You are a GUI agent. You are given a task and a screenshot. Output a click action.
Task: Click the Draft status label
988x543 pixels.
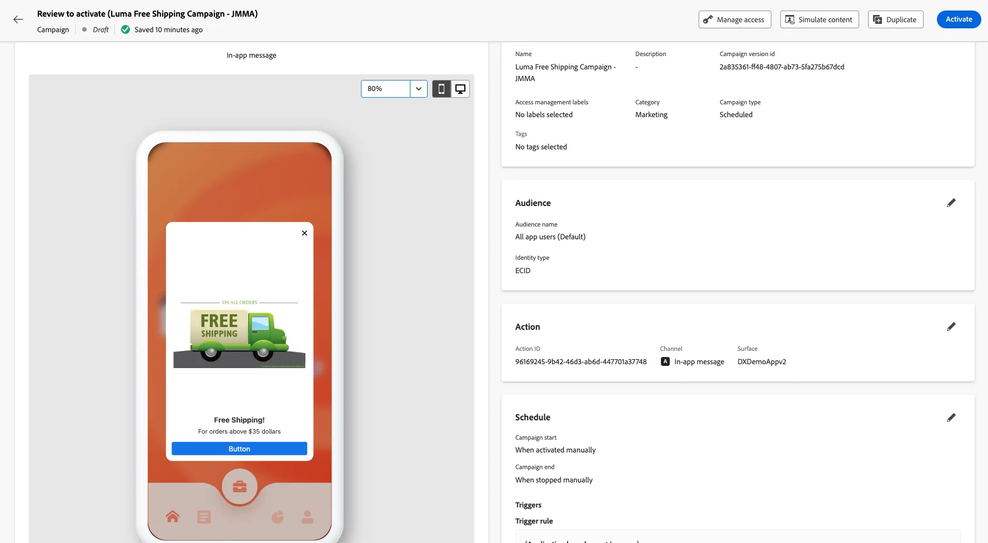[101, 29]
